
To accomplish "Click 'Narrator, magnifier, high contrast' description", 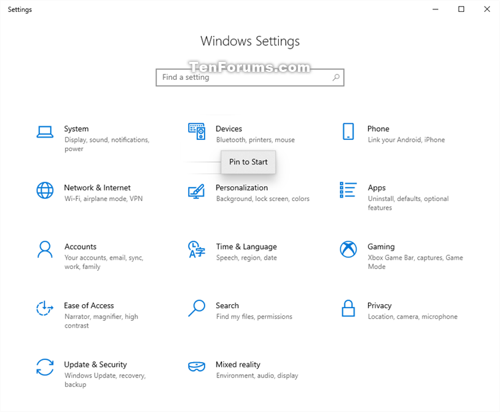I will coord(101,321).
